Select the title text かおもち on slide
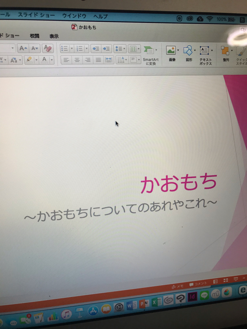 point(179,183)
